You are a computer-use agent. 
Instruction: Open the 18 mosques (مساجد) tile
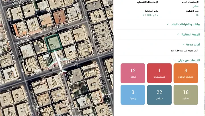coord(186,95)
